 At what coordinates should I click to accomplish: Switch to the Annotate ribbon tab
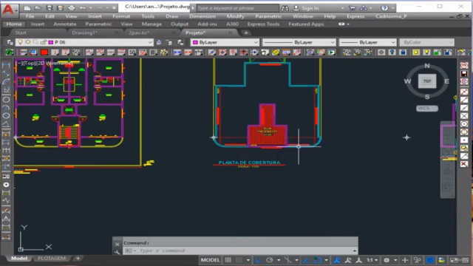pyautogui.click(x=64, y=24)
